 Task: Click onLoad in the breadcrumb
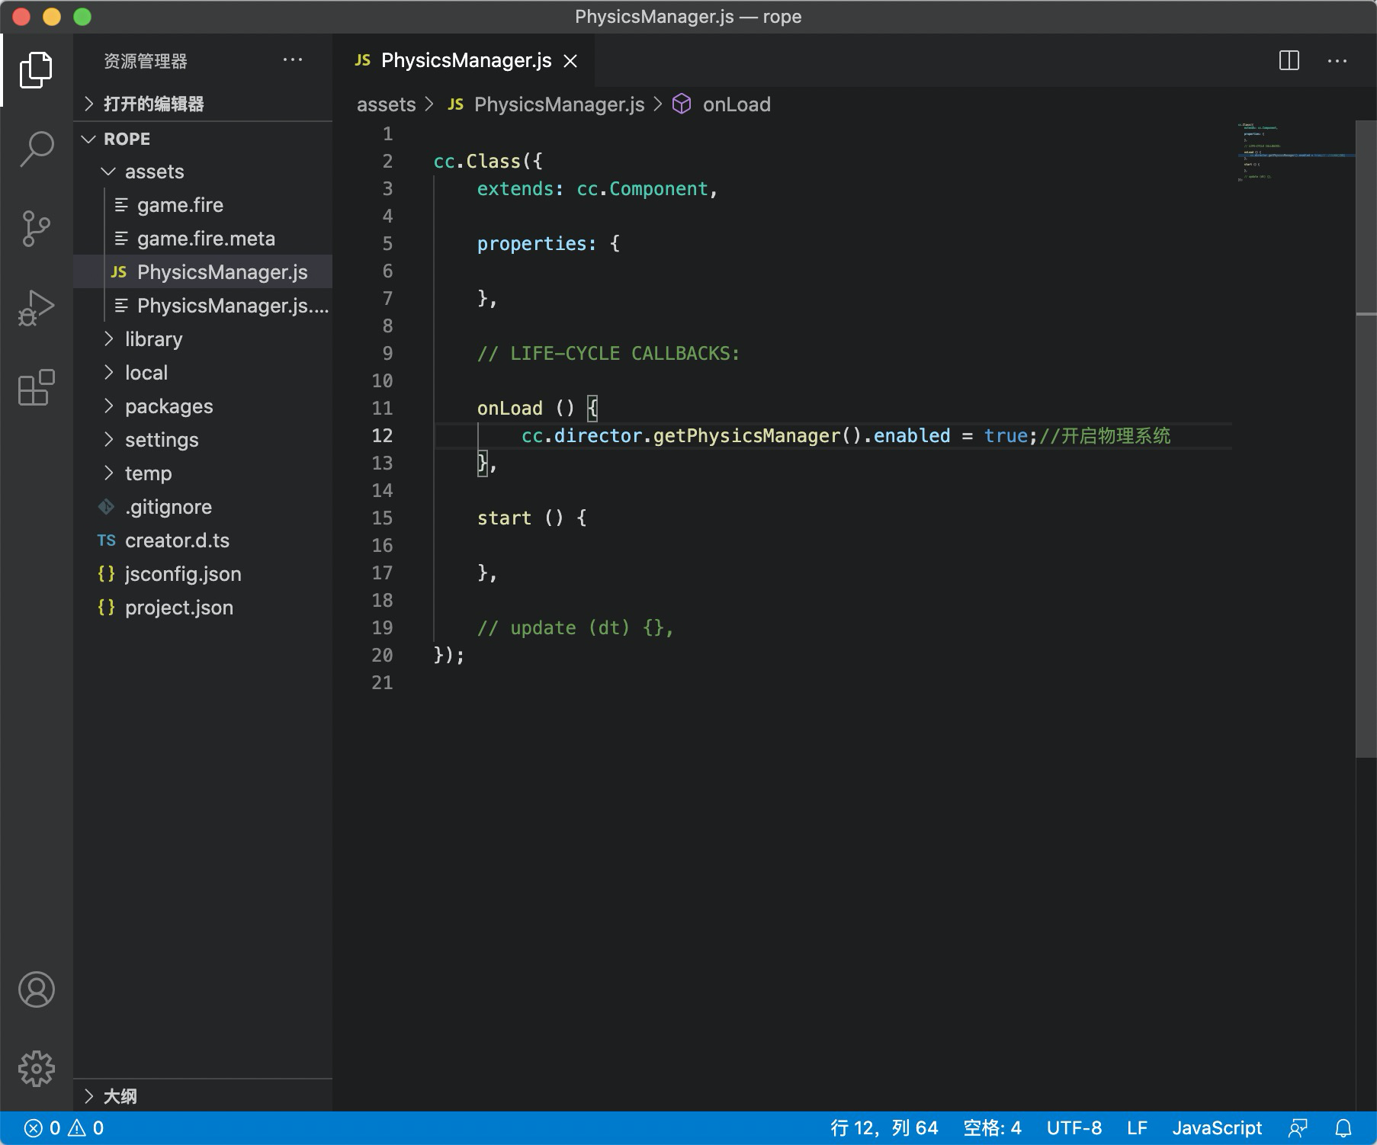pyautogui.click(x=737, y=104)
